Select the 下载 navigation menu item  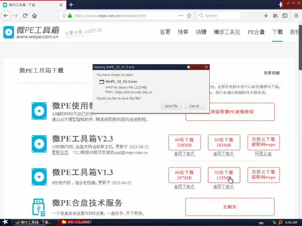[x=277, y=32]
